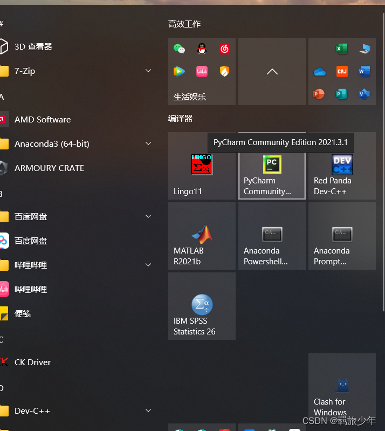Open the remote desktop computer icon
The image size is (385, 431).
coord(365,49)
